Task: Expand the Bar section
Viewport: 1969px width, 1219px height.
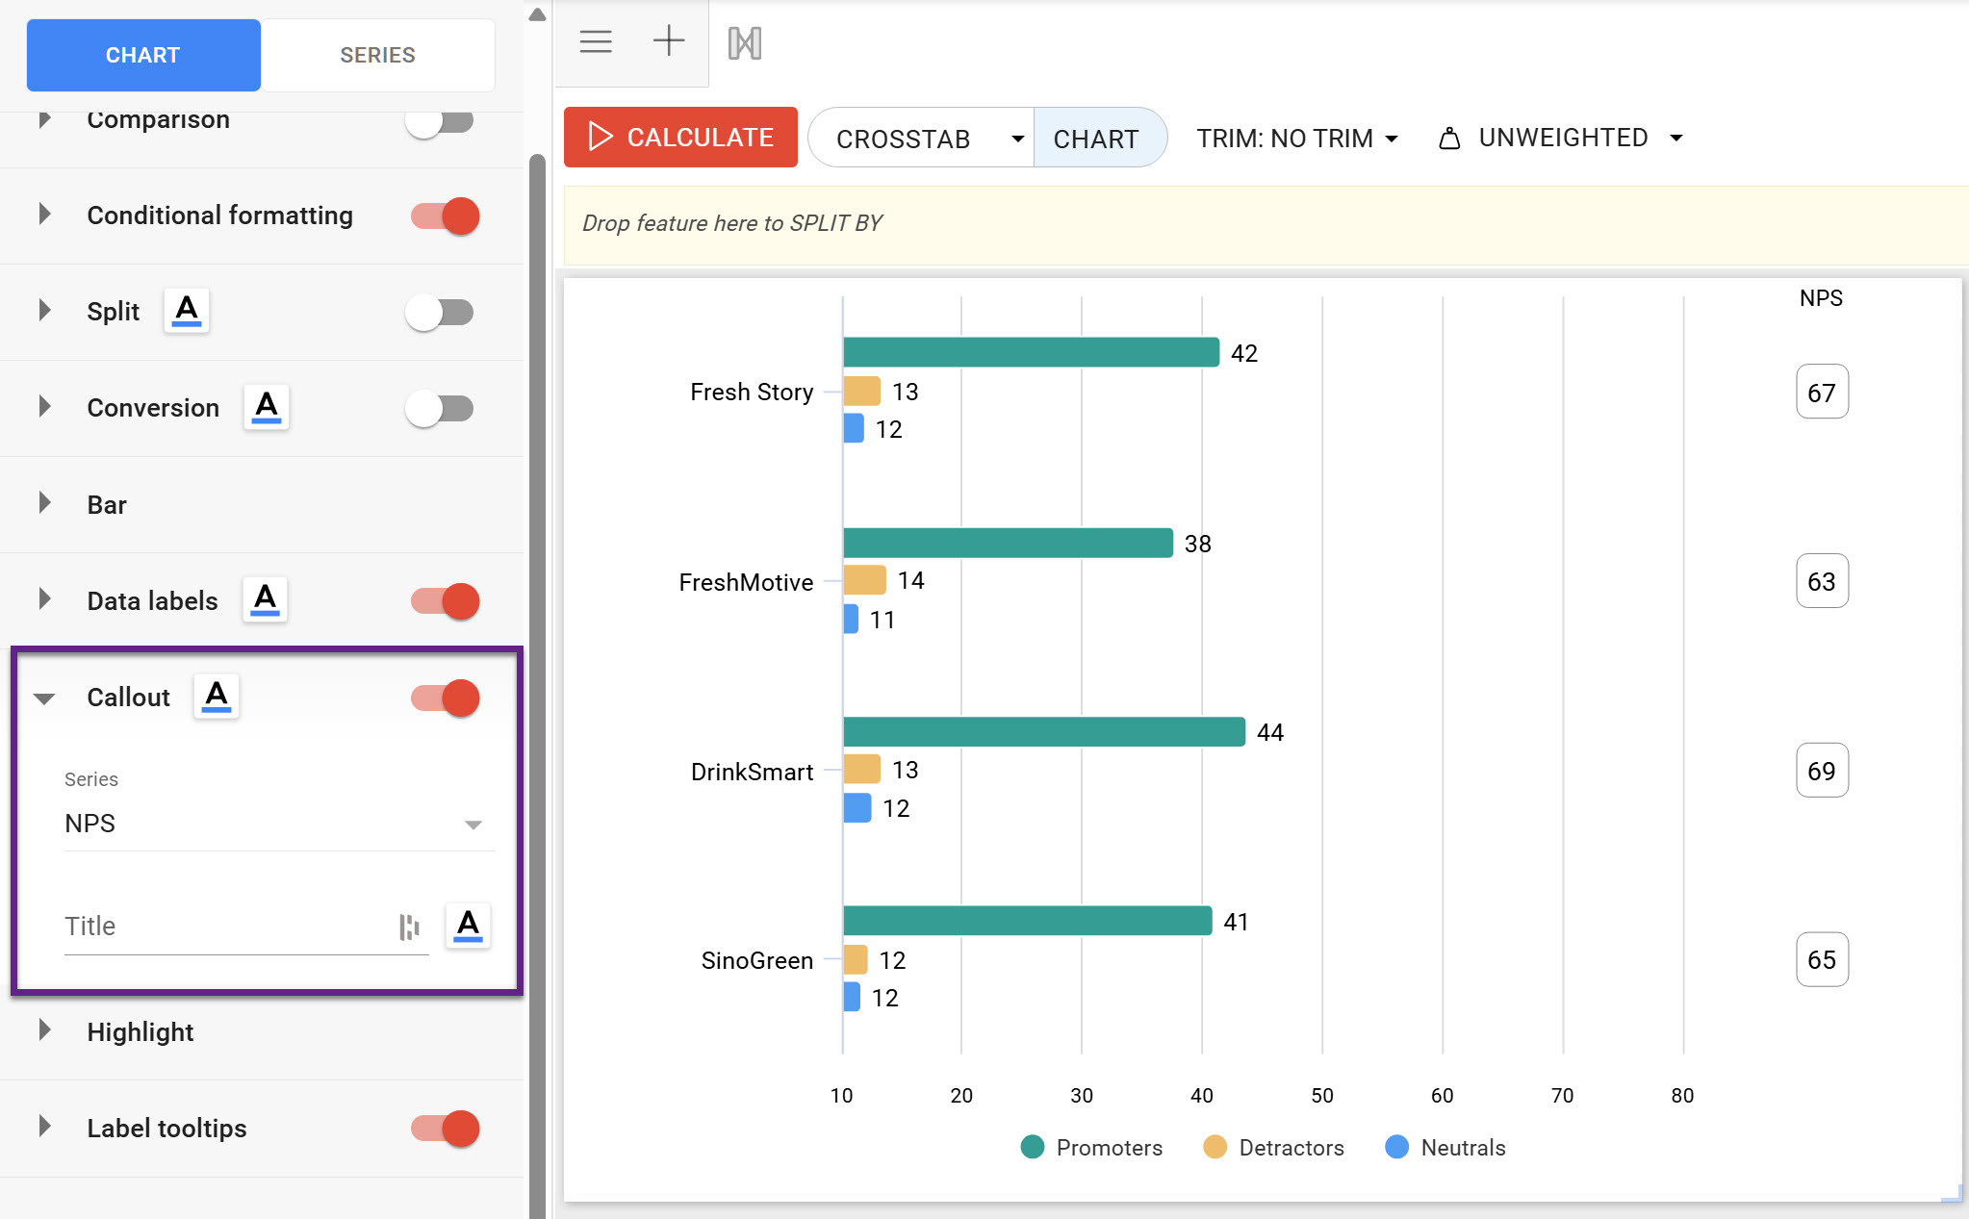Action: click(x=44, y=503)
